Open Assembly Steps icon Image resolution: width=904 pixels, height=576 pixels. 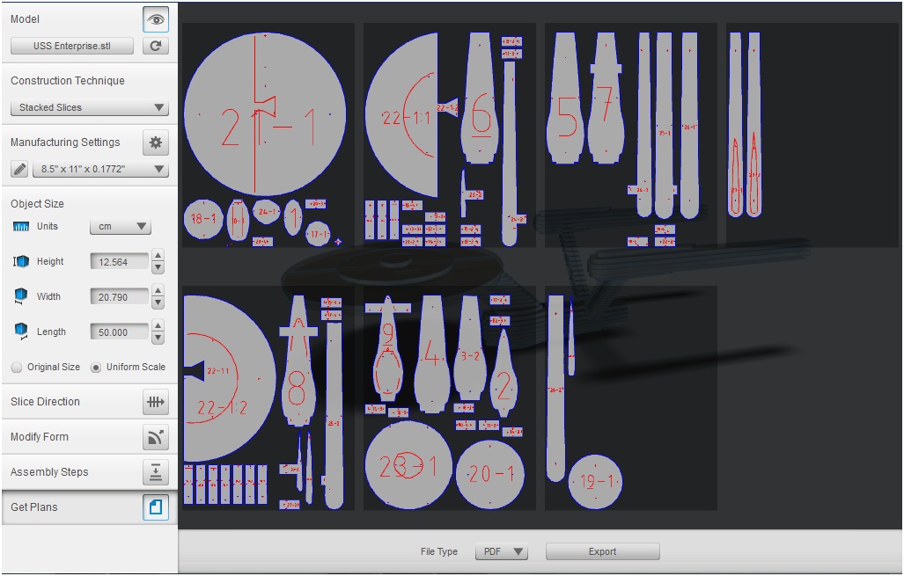click(156, 472)
